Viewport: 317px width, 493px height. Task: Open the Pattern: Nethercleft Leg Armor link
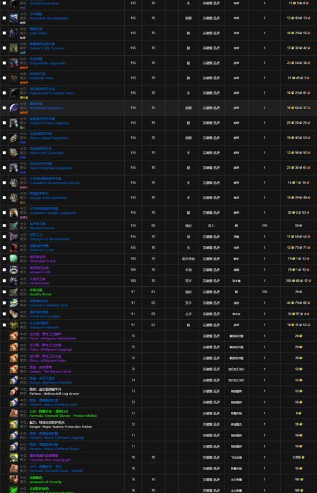tap(54, 393)
